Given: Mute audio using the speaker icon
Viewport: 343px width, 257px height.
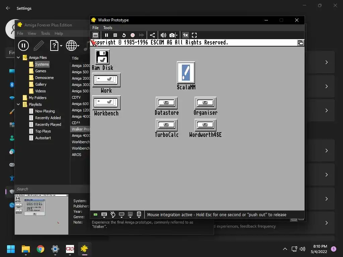Looking at the screenshot, I should click(163, 35).
